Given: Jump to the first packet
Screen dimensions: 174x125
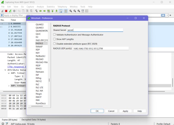Looking at the screenshot, I should [53, 11].
